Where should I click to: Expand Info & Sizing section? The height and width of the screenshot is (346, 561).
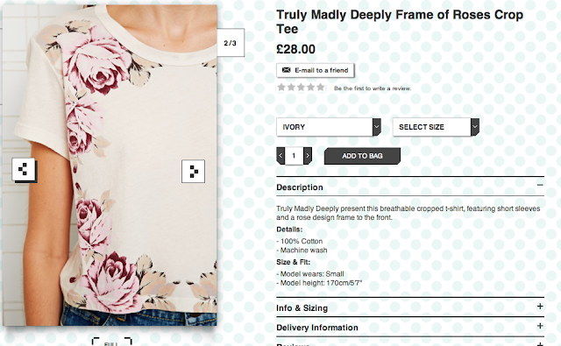click(410, 307)
